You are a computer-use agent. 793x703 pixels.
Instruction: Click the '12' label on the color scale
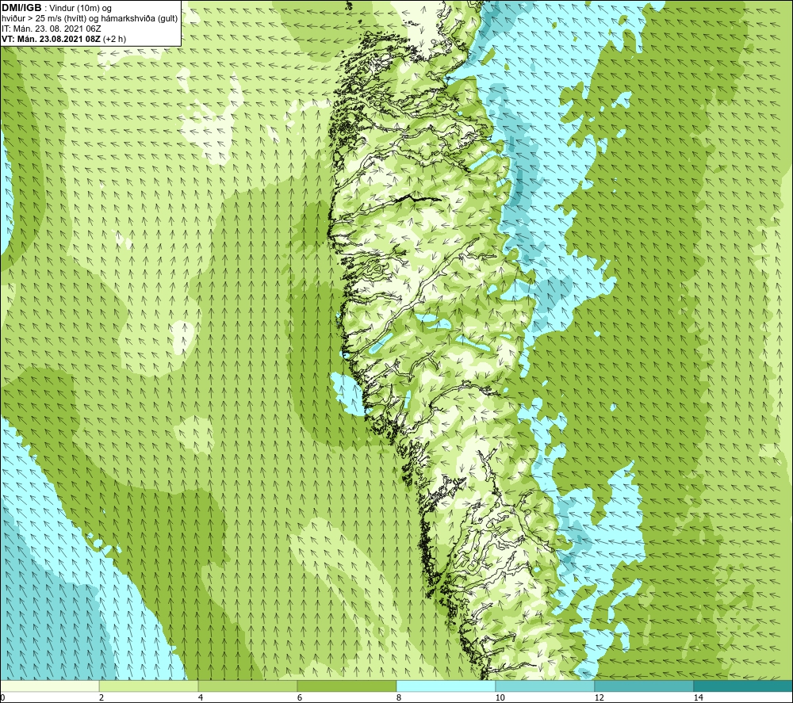pyautogui.click(x=599, y=697)
